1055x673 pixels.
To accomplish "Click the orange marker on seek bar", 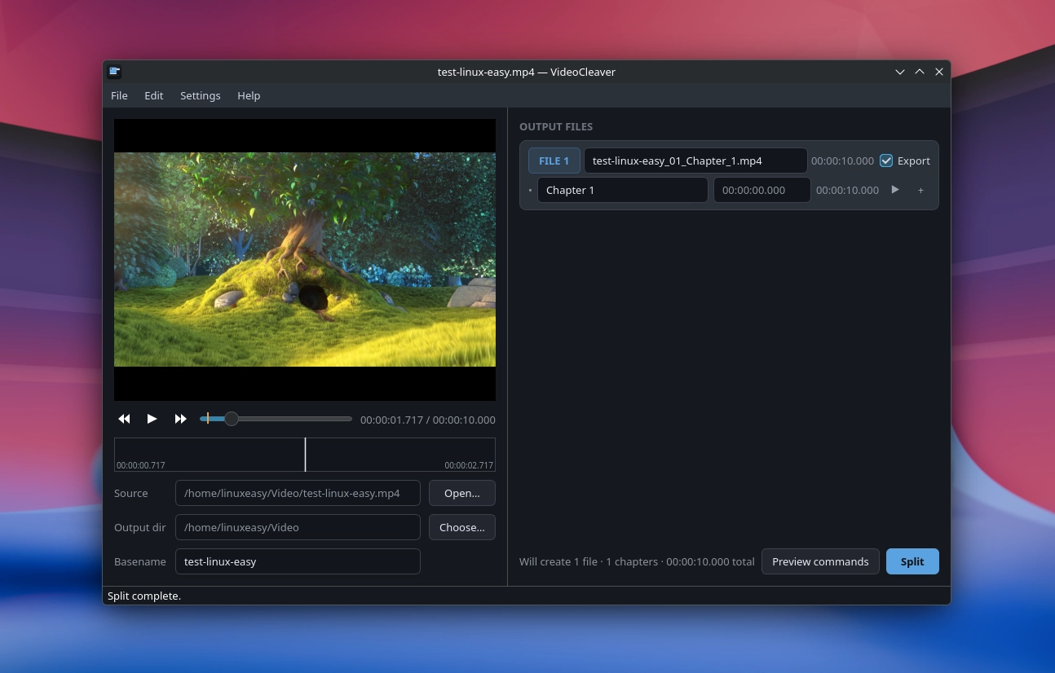I will click(208, 419).
